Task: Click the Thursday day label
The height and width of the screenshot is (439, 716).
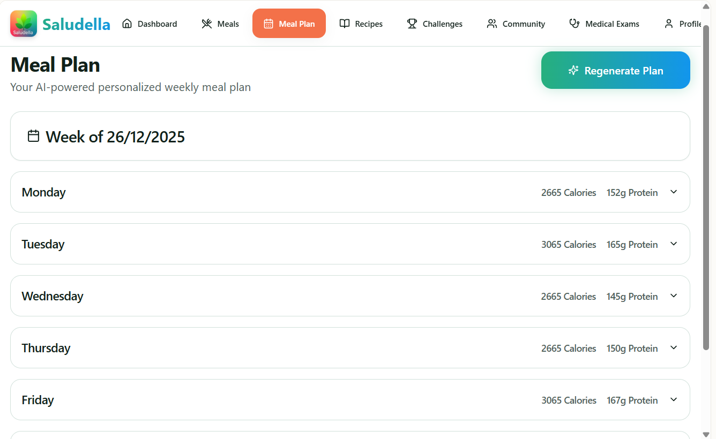Action: [x=46, y=348]
